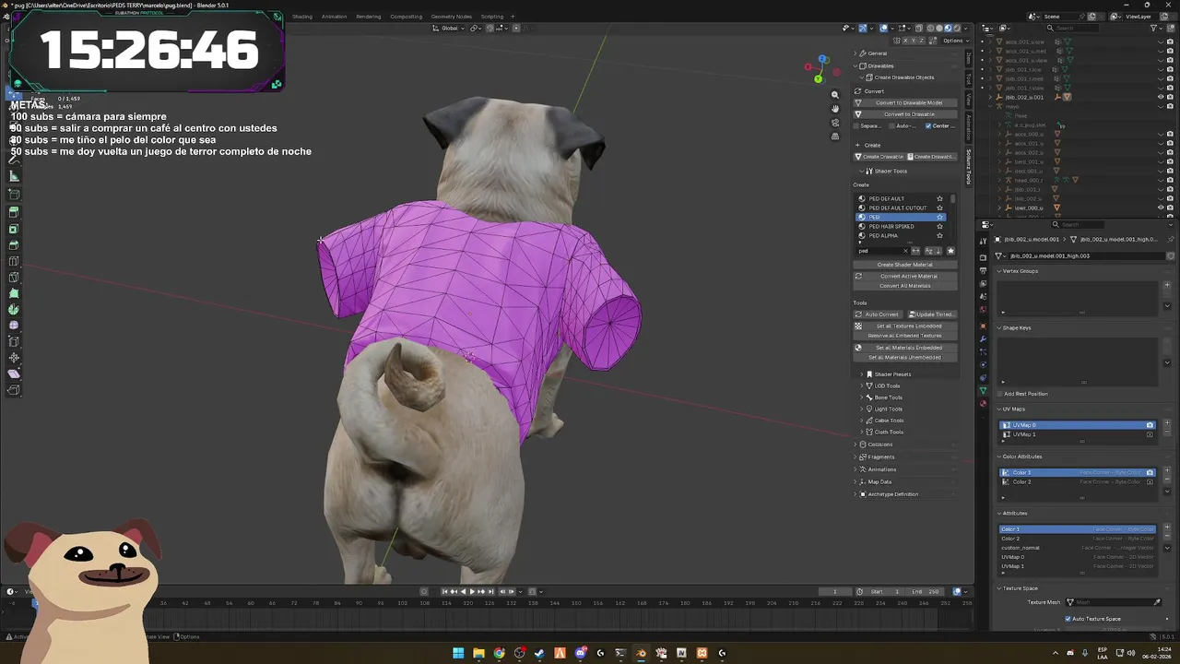Screen dimensions: 1180x664
Task: Select the Edge Slide tool
Action: (x=14, y=341)
